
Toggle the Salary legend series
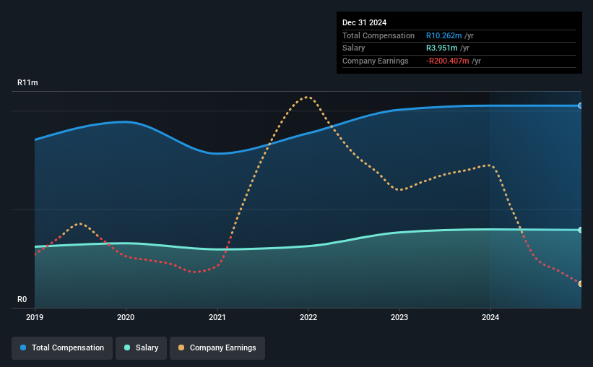[141, 347]
